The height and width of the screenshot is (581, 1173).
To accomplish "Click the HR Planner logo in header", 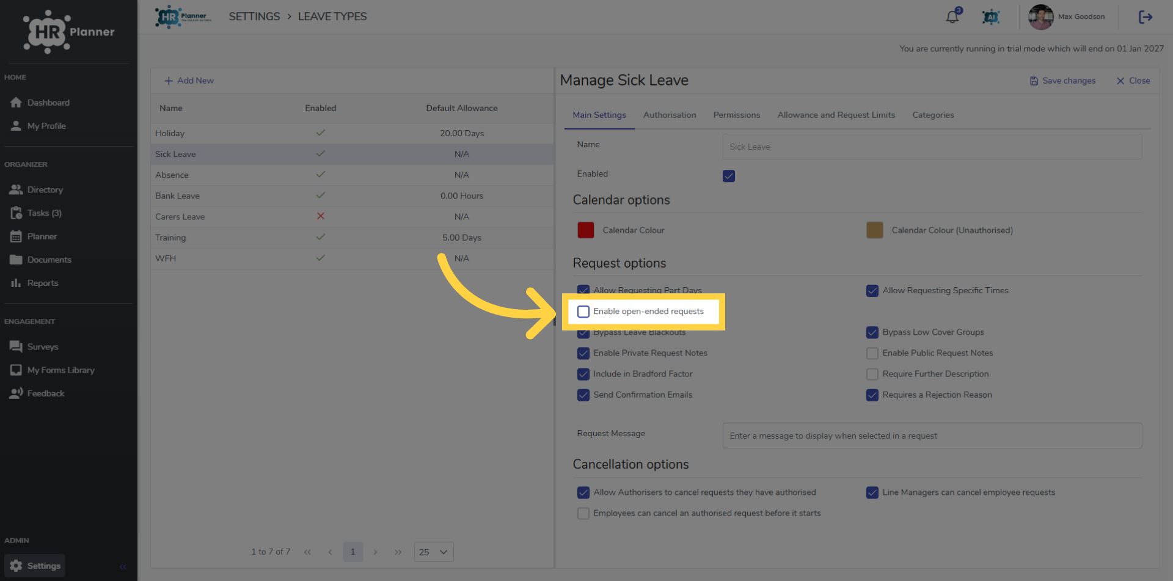I will coord(183,17).
